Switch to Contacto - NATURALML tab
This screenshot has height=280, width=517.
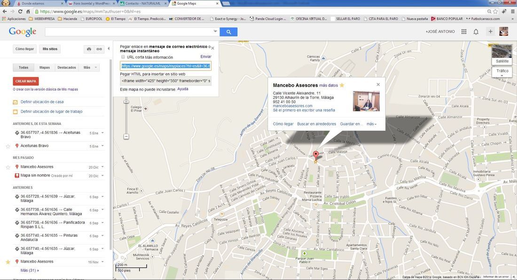pos(143,3)
